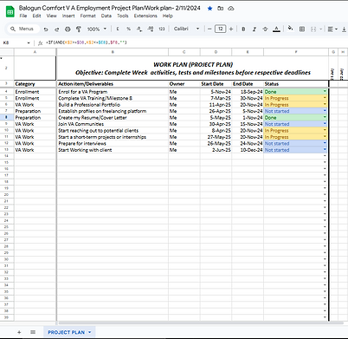Select column B header
Viewport: 348px width, 339px height.
(113, 52)
